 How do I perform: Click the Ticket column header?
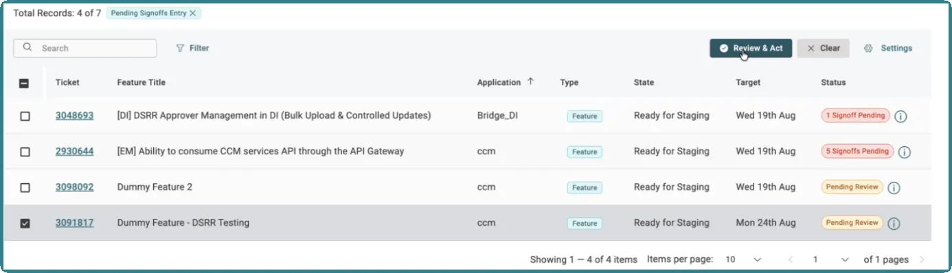(67, 82)
